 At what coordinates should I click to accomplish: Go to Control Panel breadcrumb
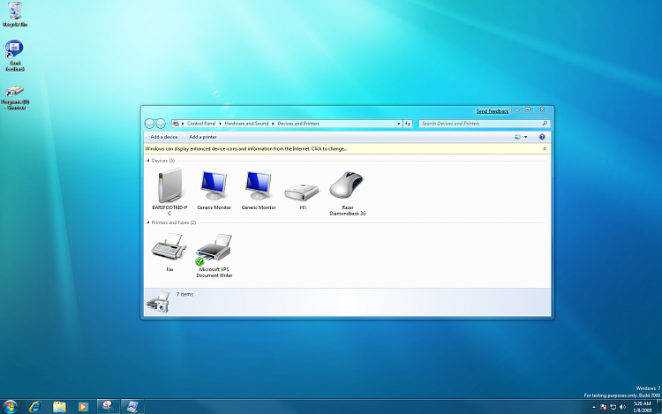point(201,124)
